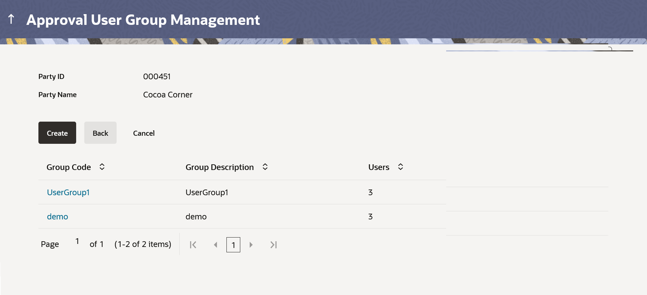This screenshot has width=647, height=295.
Task: Go to next page of results
Action: [x=251, y=245]
